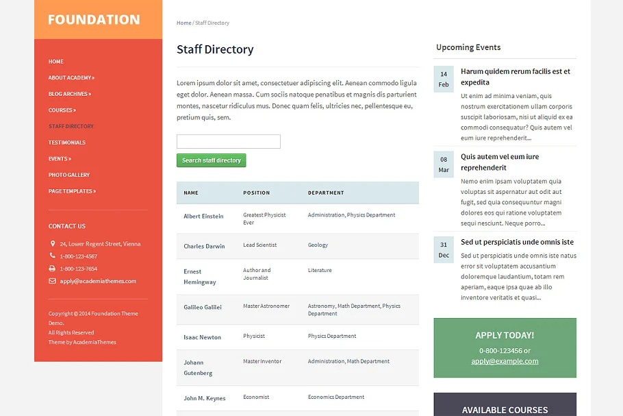Image resolution: width=623 pixels, height=416 pixels.
Task: Click the envelope email icon in the sidebar
Action: pyautogui.click(x=53, y=281)
